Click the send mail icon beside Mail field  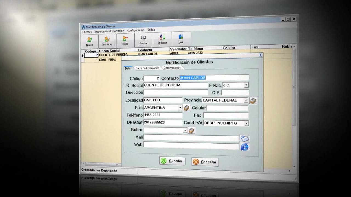point(244,138)
